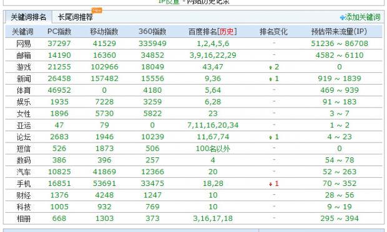Select the keyword 相册
Image resolution: width=387 pixels, height=232 pixels.
tap(24, 218)
